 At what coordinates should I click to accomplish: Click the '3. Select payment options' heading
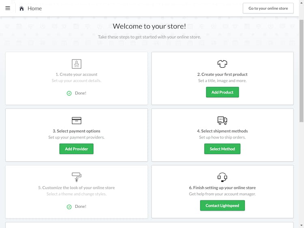(77, 131)
